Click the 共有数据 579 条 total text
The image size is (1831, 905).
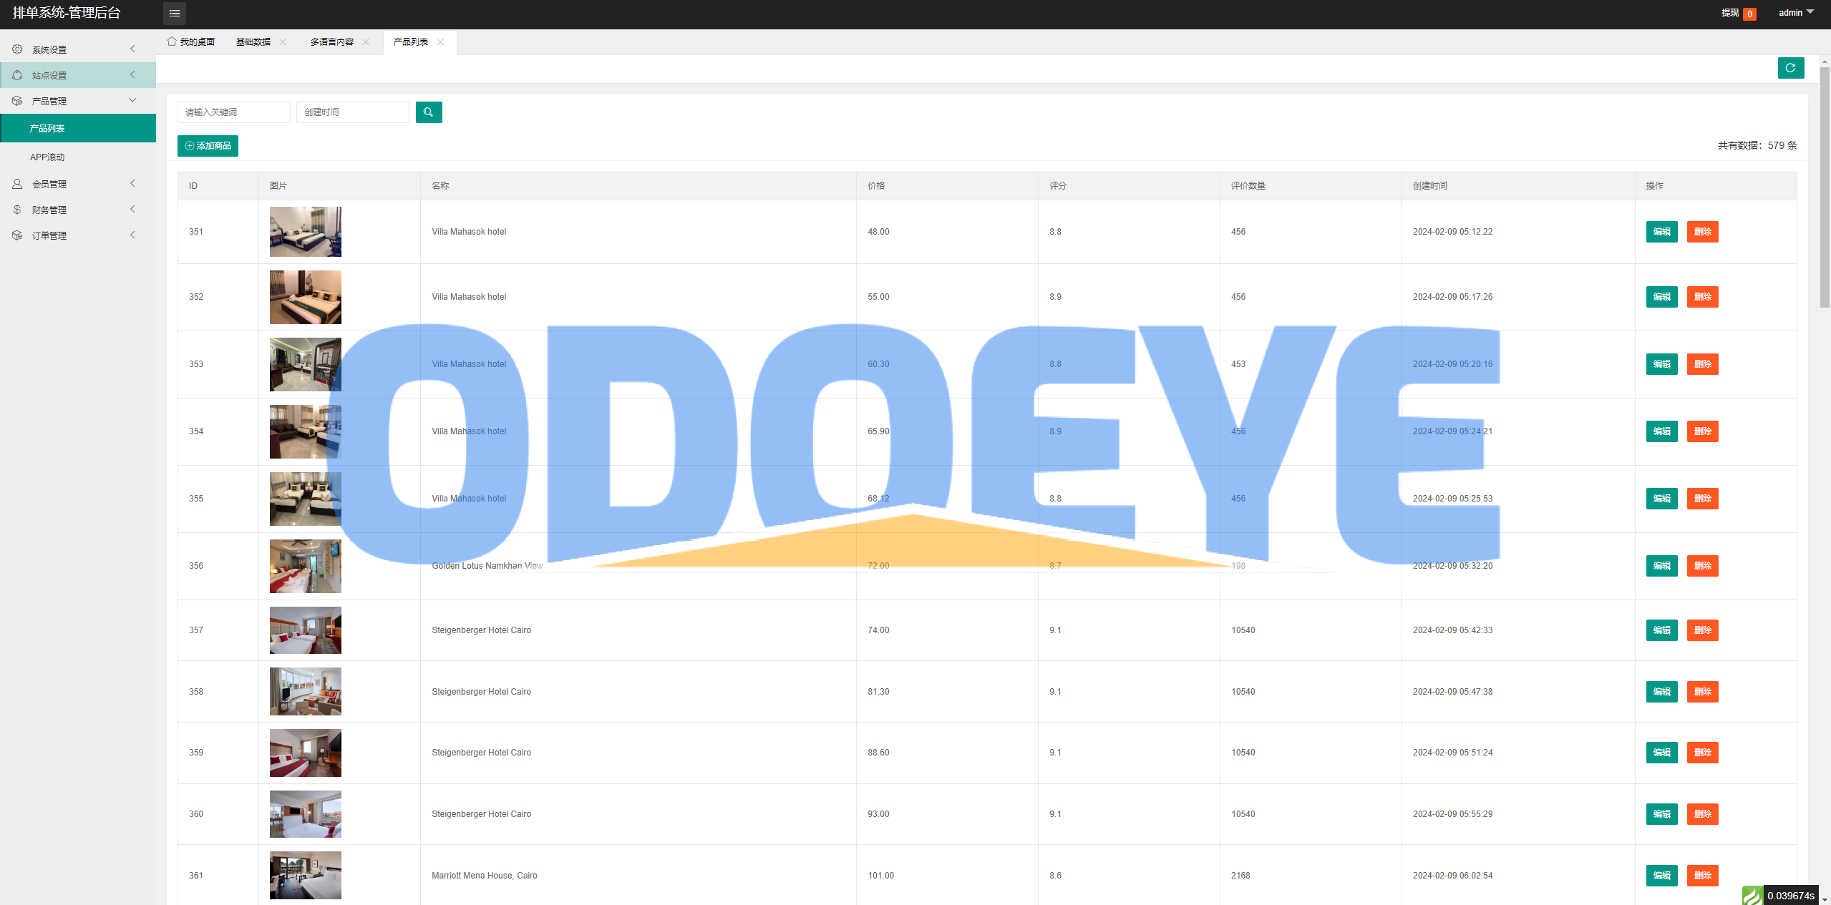(x=1757, y=145)
